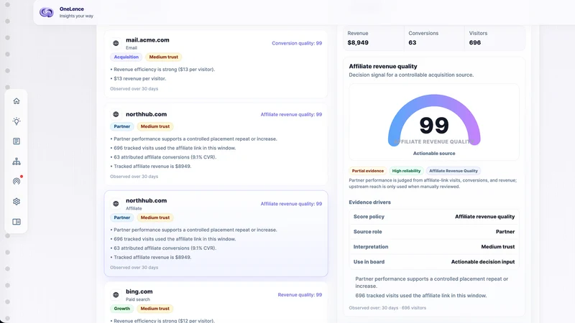The height and width of the screenshot is (323, 575).
Task: Click the globe icon on the northhub.com Affiliate card
Action: tap(116, 204)
